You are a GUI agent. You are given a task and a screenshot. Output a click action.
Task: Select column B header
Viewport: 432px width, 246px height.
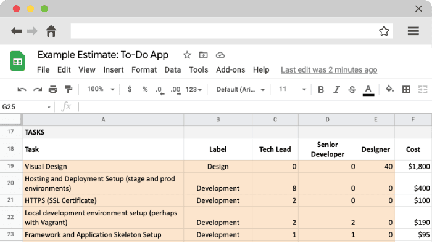218,120
